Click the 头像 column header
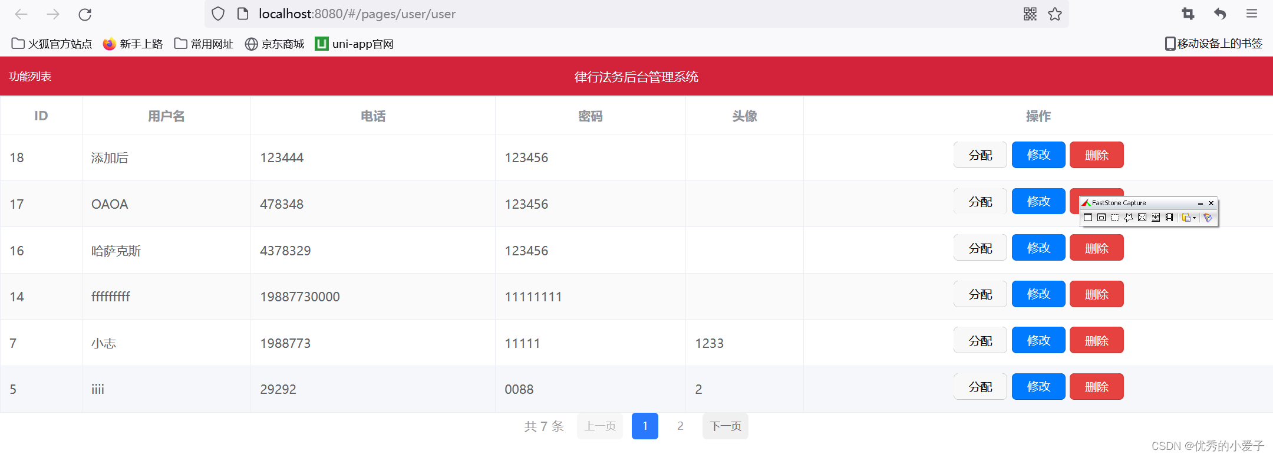1273x457 pixels. coord(744,116)
